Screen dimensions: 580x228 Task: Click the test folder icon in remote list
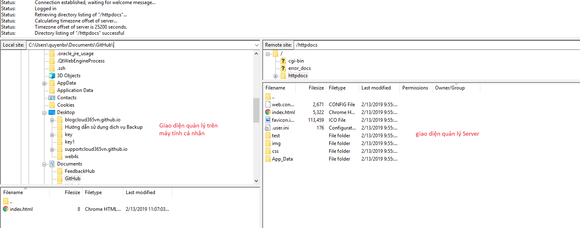(x=268, y=136)
